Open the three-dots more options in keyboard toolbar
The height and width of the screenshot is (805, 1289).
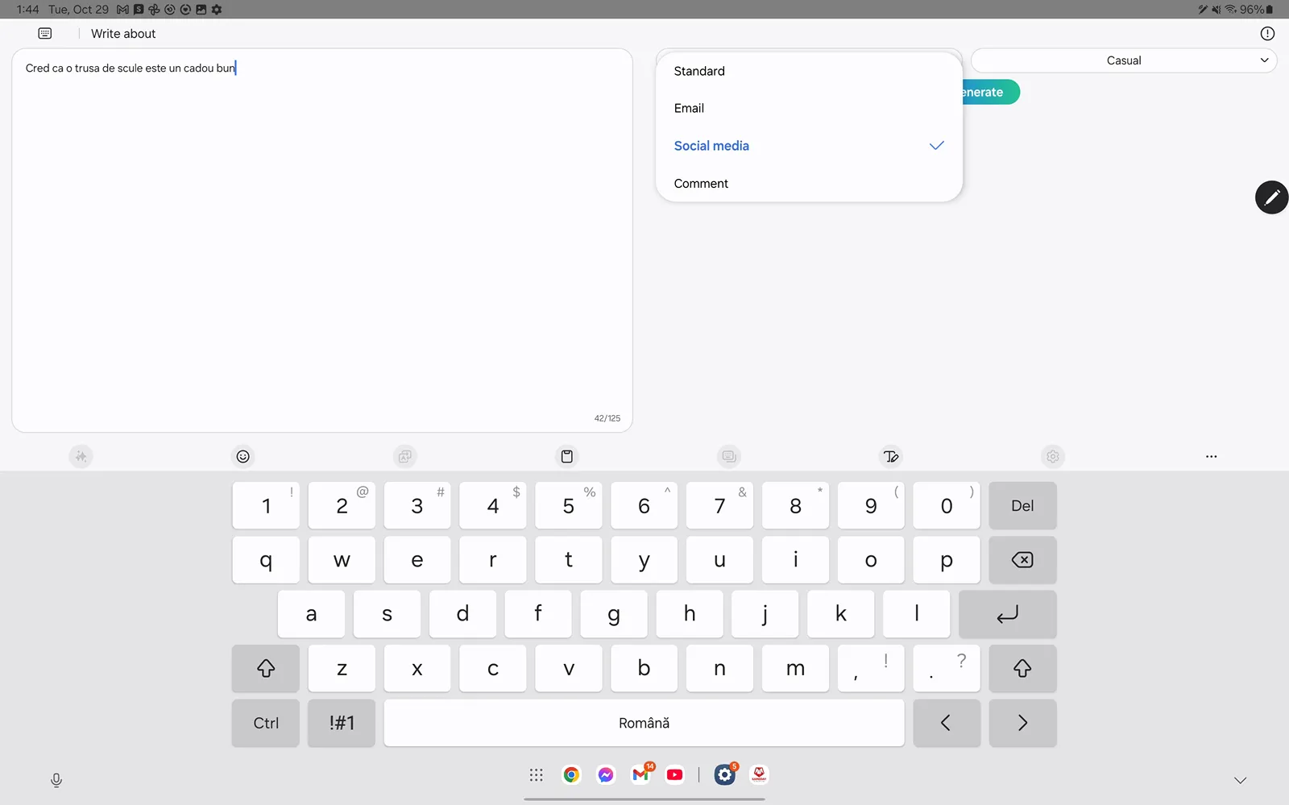tap(1211, 457)
